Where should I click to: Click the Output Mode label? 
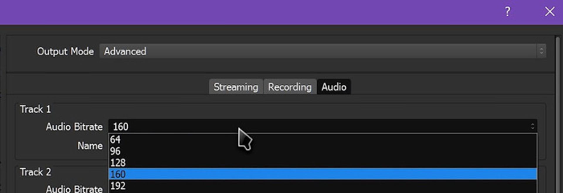[65, 51]
